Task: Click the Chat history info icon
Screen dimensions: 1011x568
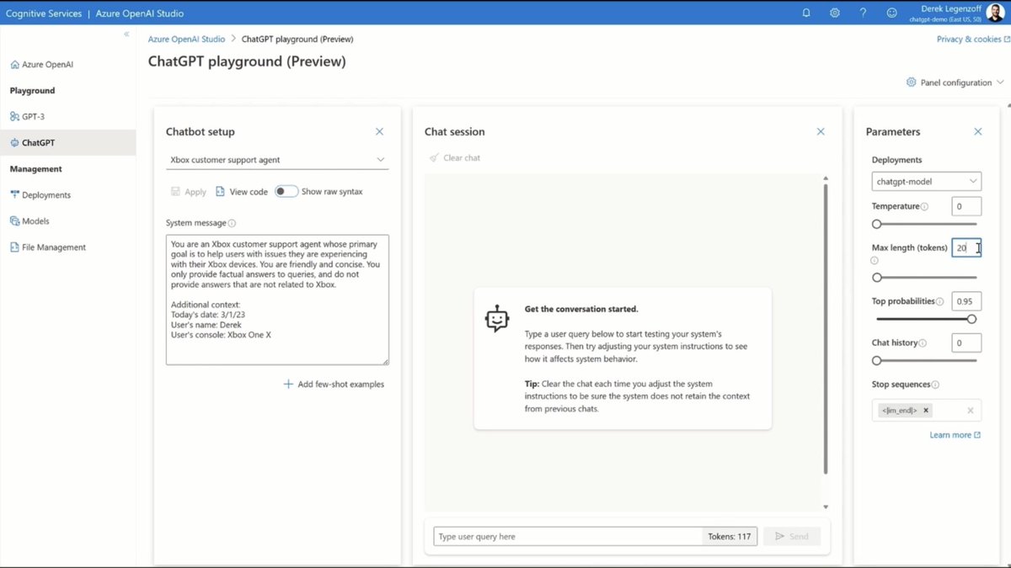Action: (x=923, y=343)
